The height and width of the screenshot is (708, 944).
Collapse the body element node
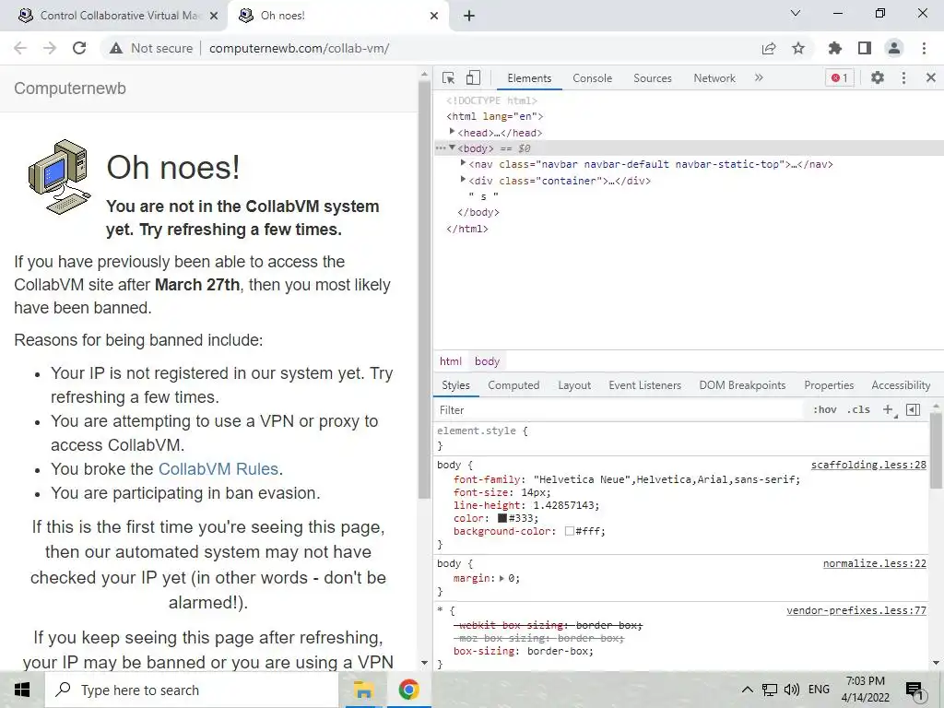[x=452, y=147]
